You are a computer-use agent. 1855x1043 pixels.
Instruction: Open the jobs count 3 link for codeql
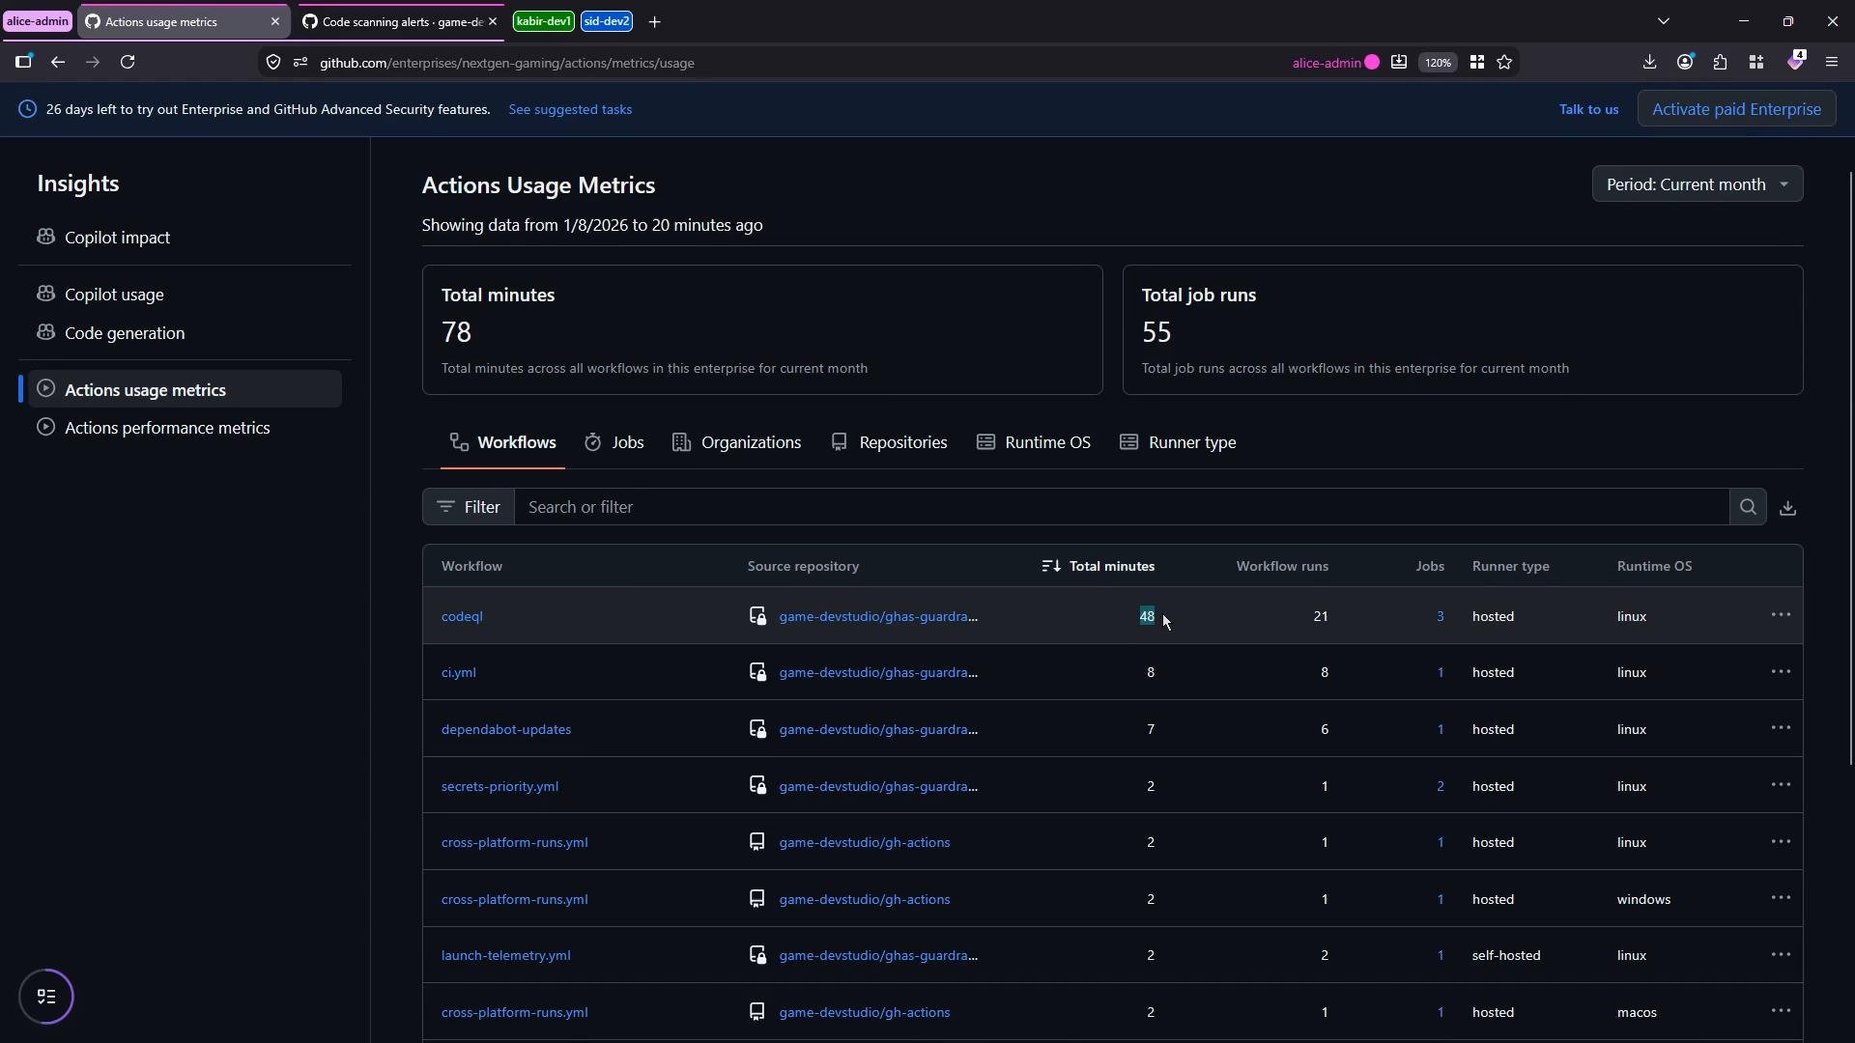click(x=1440, y=616)
